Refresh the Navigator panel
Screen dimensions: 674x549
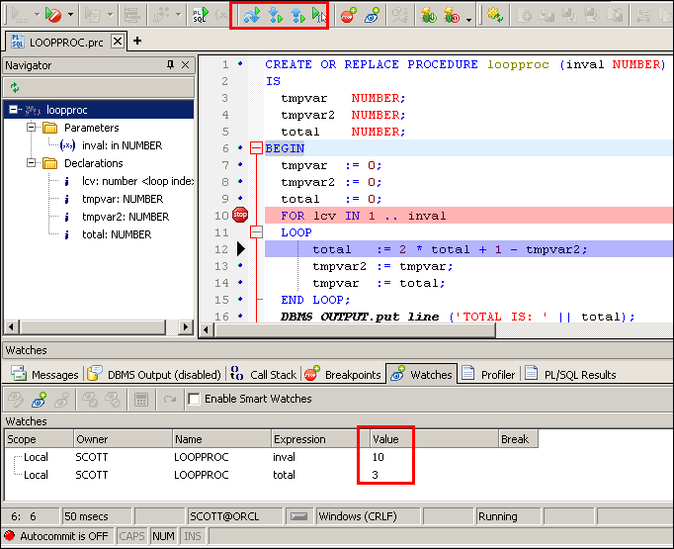click(15, 87)
